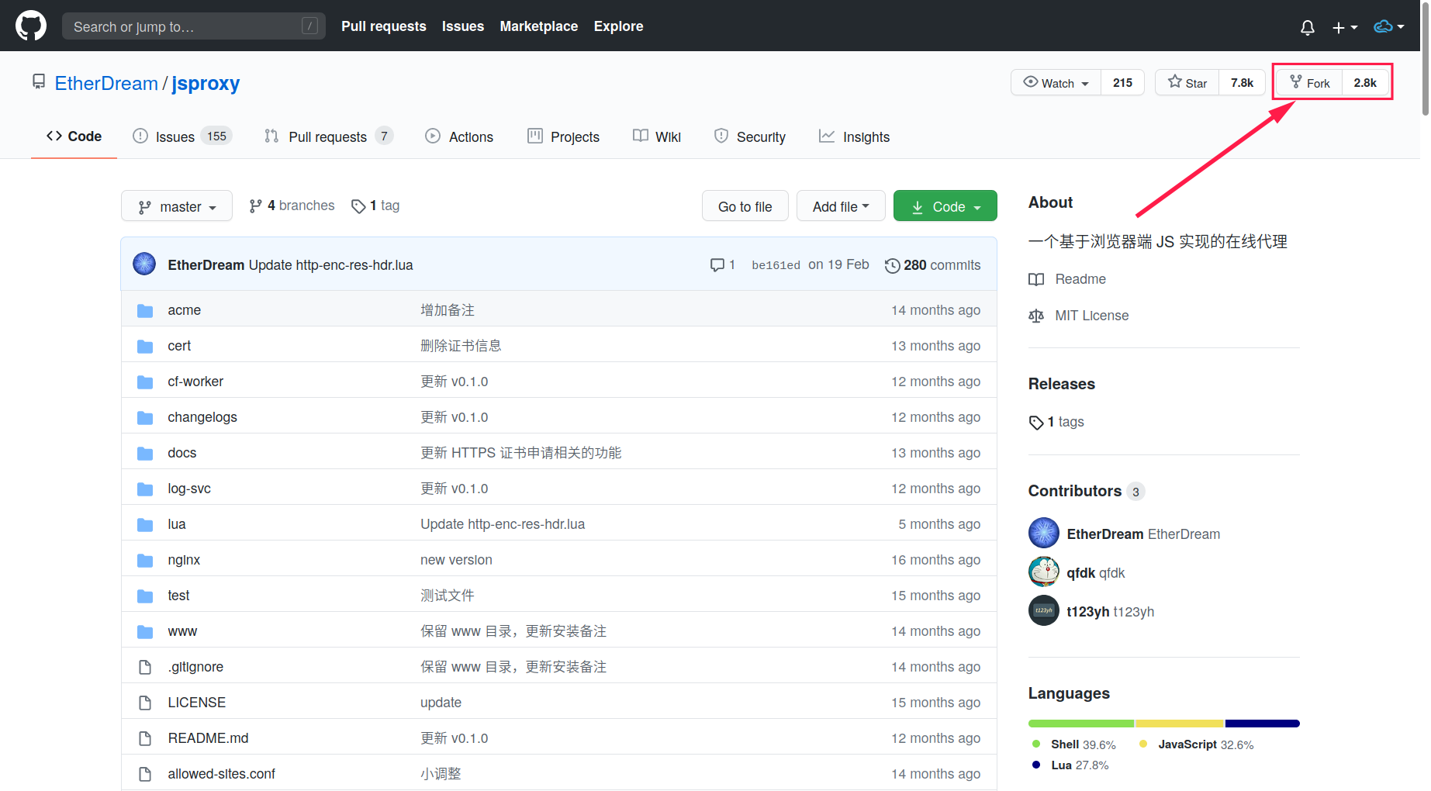The width and height of the screenshot is (1431, 791).
Task: Switch to the Issues tab
Action: point(182,136)
